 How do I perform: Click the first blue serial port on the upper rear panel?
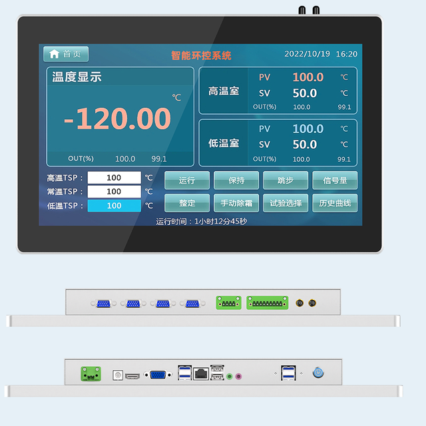click(x=104, y=304)
